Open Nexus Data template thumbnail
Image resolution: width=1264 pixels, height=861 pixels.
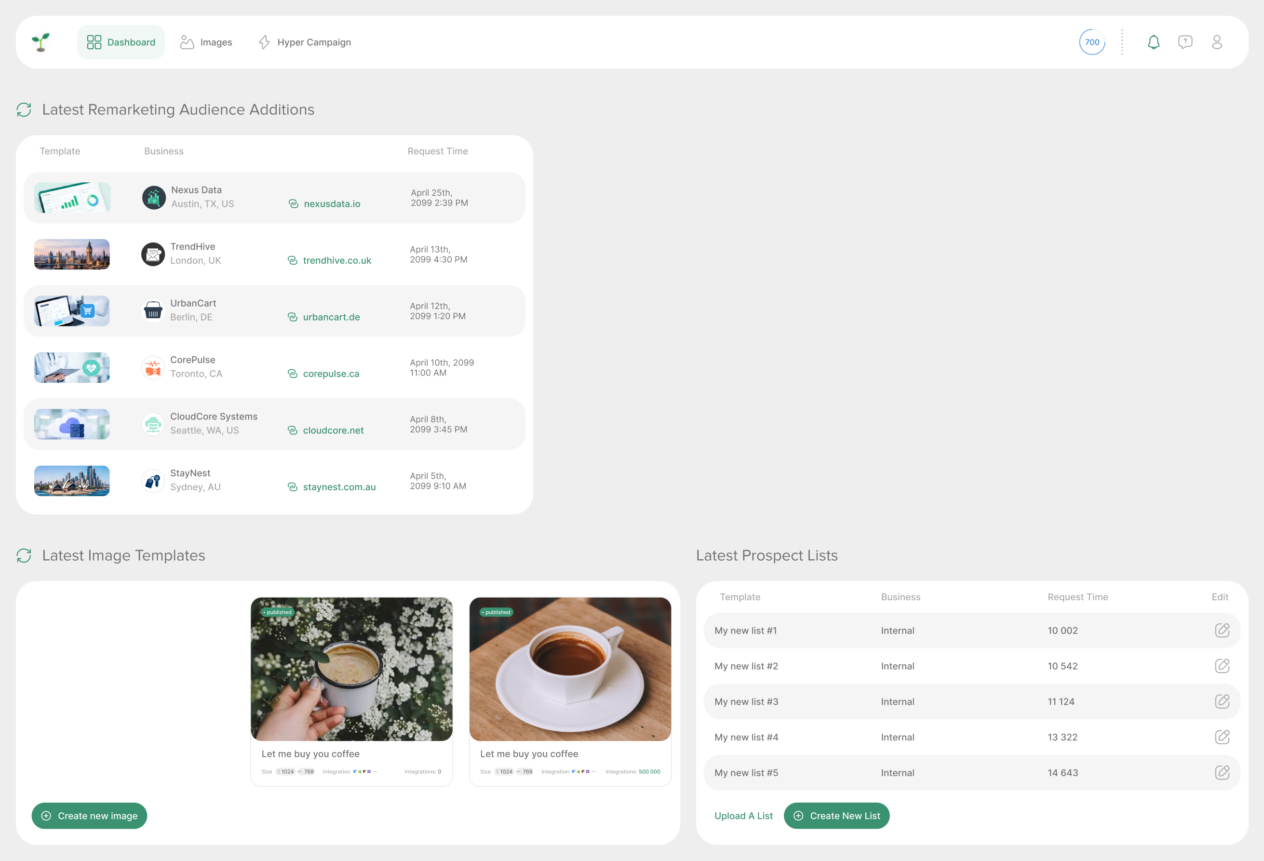[x=72, y=198]
